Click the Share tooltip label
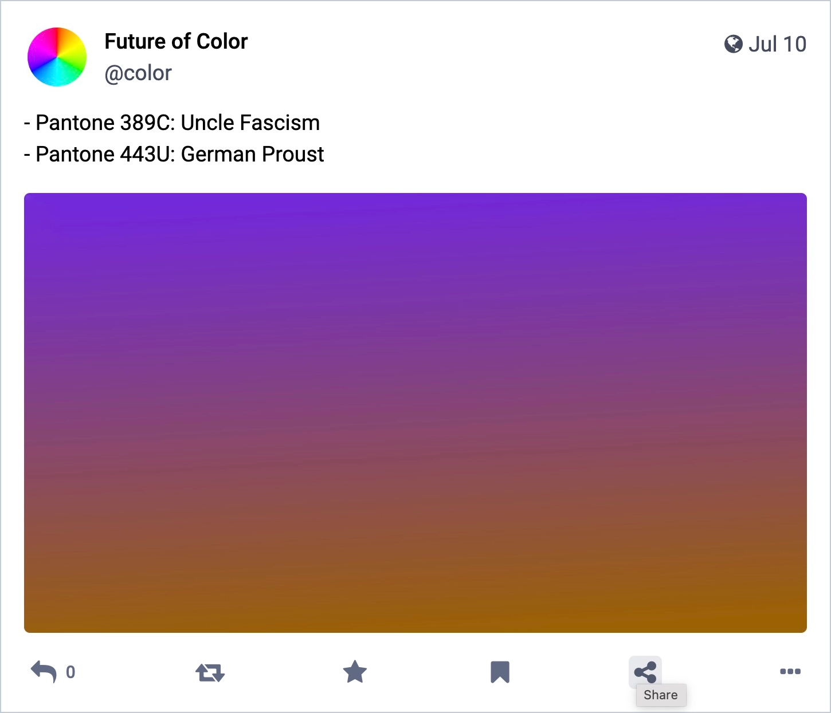 661,695
